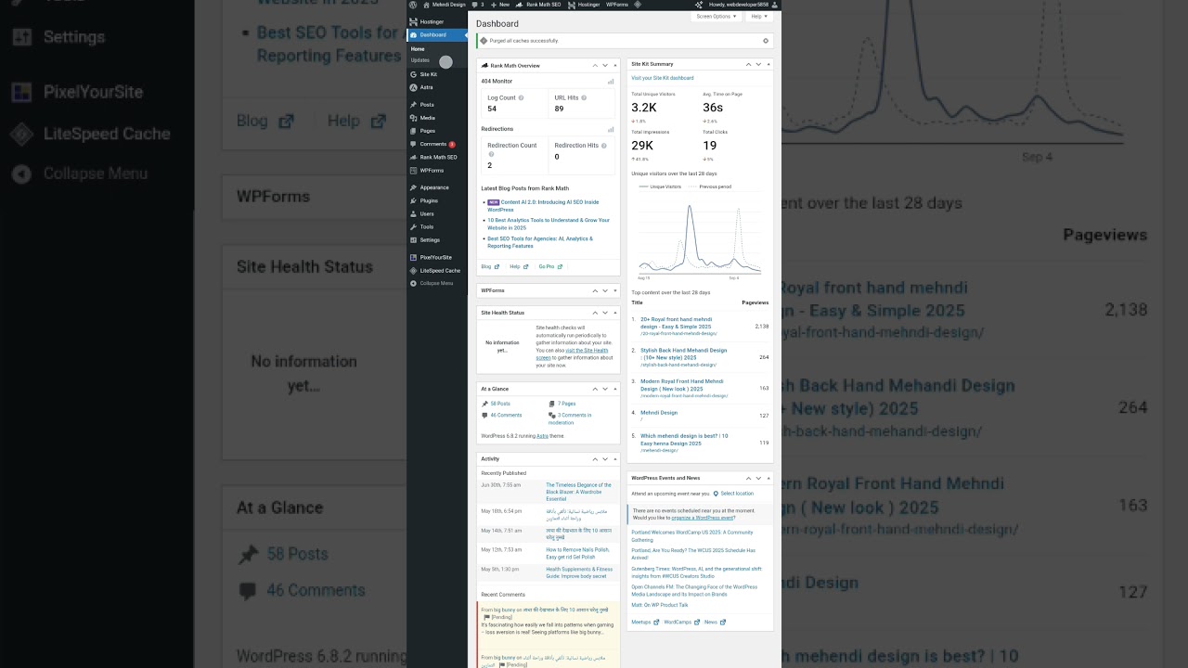Click the plus New button in admin bar
1188x668 pixels.
(499, 5)
